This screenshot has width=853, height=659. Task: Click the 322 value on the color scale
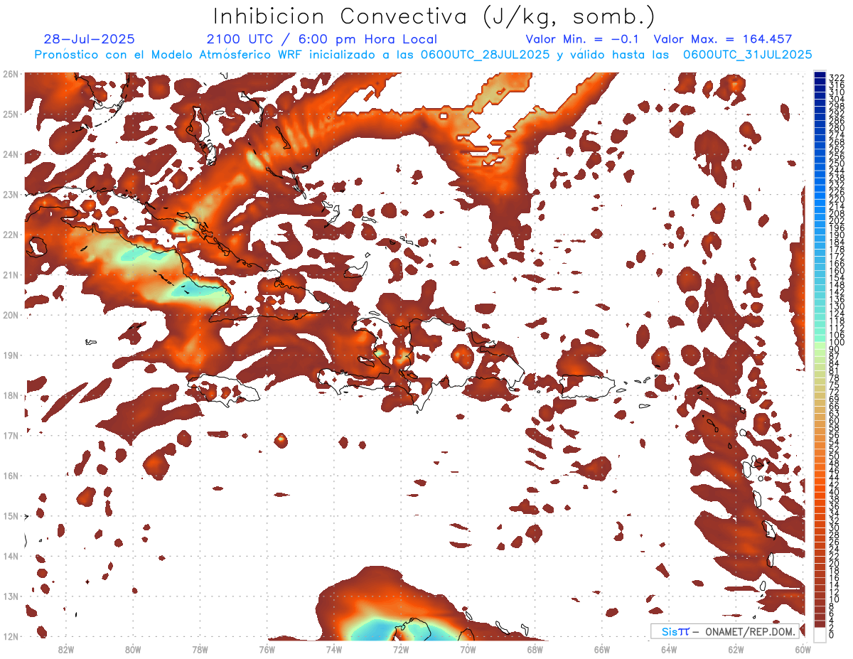click(x=837, y=77)
